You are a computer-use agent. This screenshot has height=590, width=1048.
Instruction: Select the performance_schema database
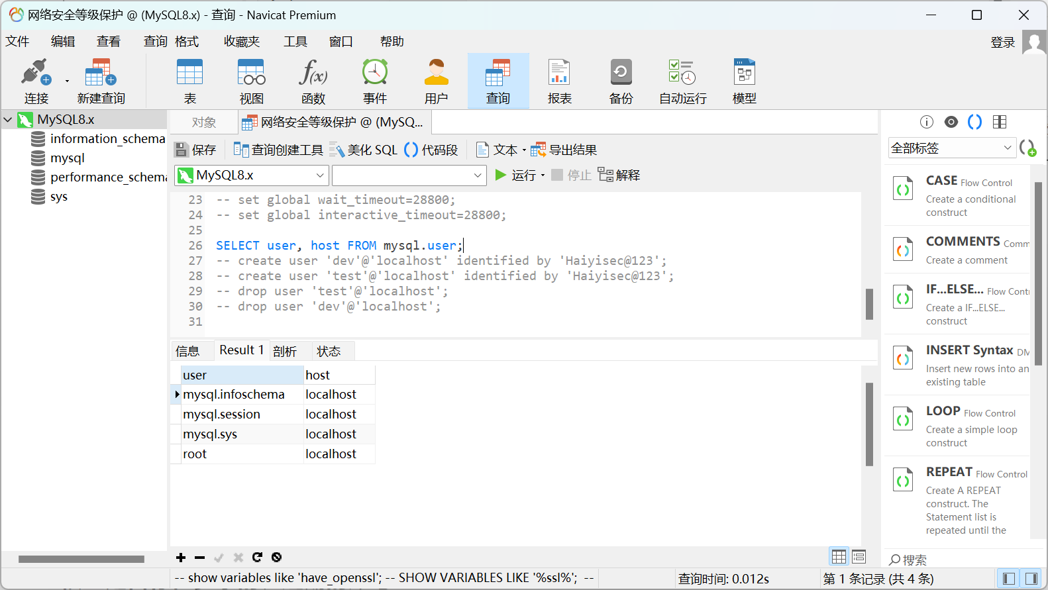[107, 177]
